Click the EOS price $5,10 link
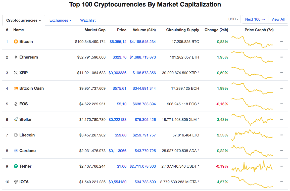Image resolution: width=290 pixels, height=191 pixels. tap(122, 104)
